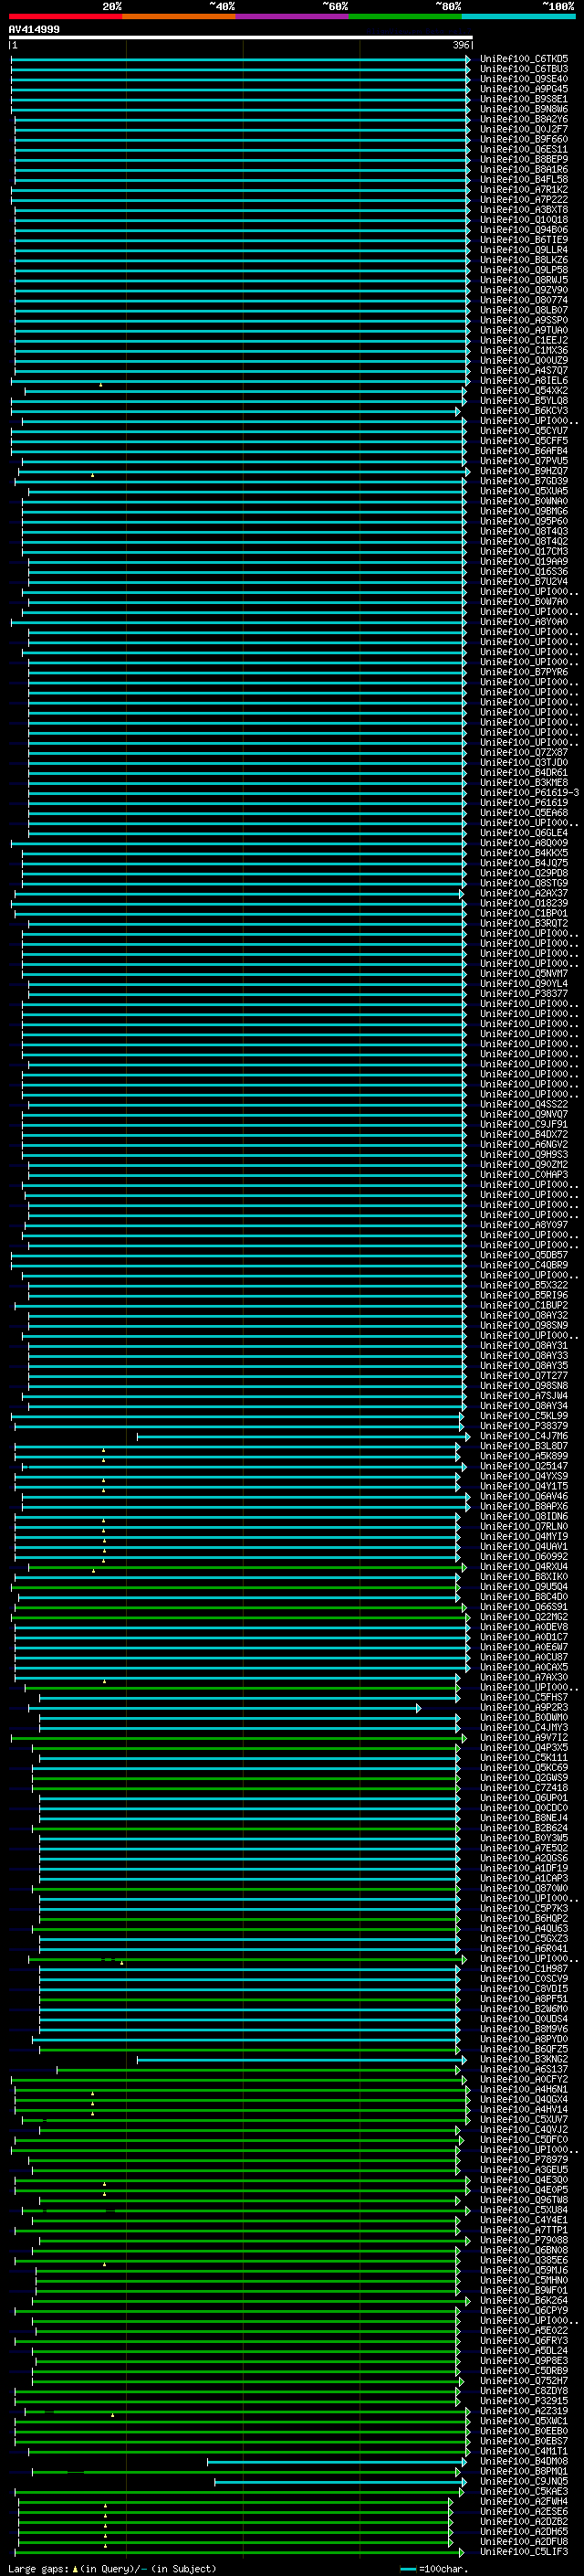Click the white query length bar
The width and height of the screenshot is (584, 2576).
tap(241, 37)
